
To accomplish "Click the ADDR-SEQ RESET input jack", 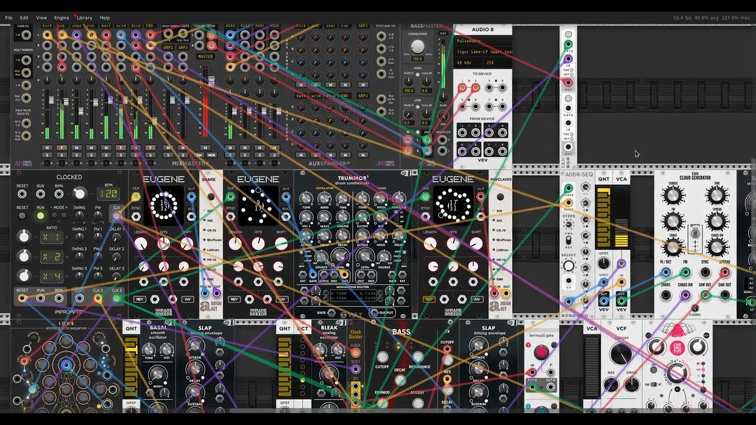I will (568, 204).
